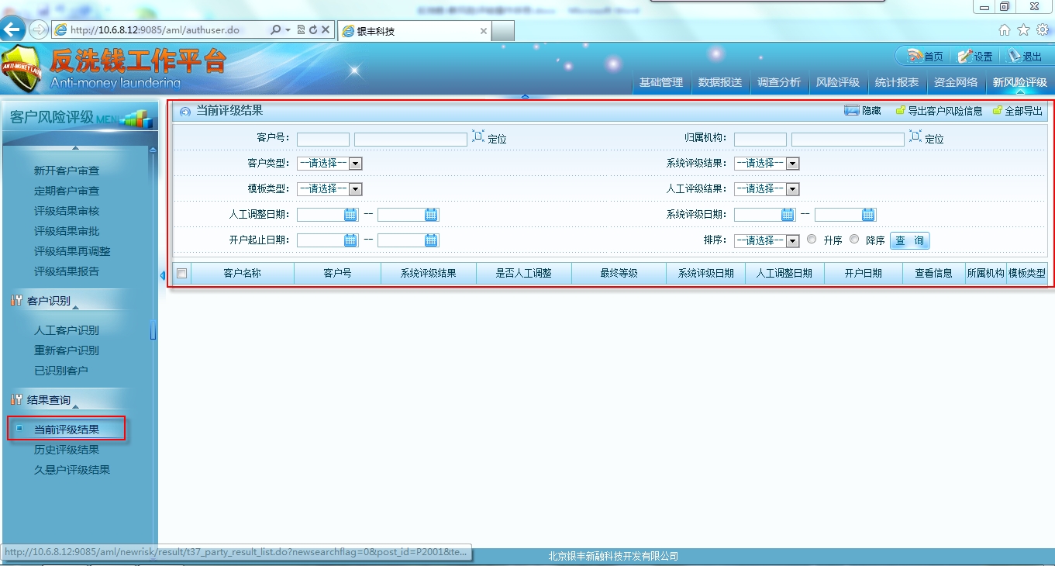
Task: Open the 数据报送 menu tab
Action: 719,82
